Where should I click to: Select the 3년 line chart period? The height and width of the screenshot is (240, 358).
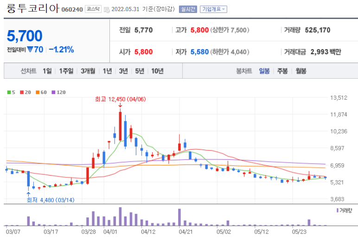pos(123,71)
